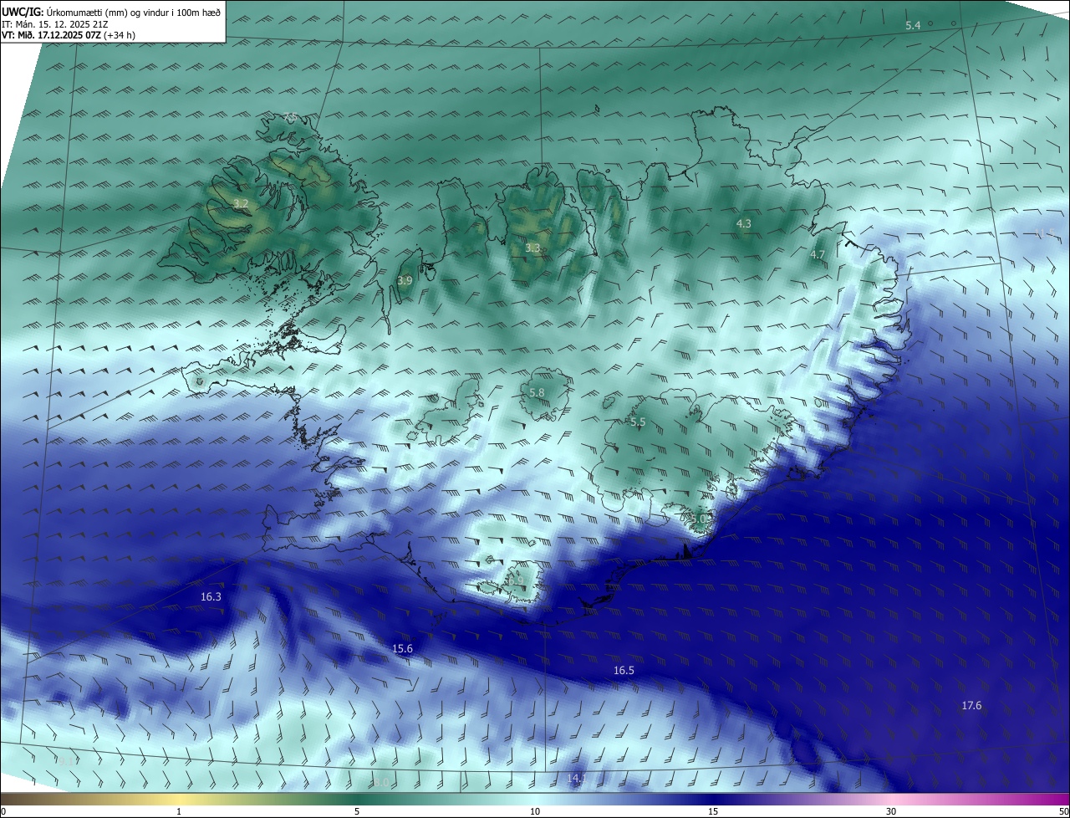
Task: Click the 4.3 value label on the map
Action: (743, 223)
